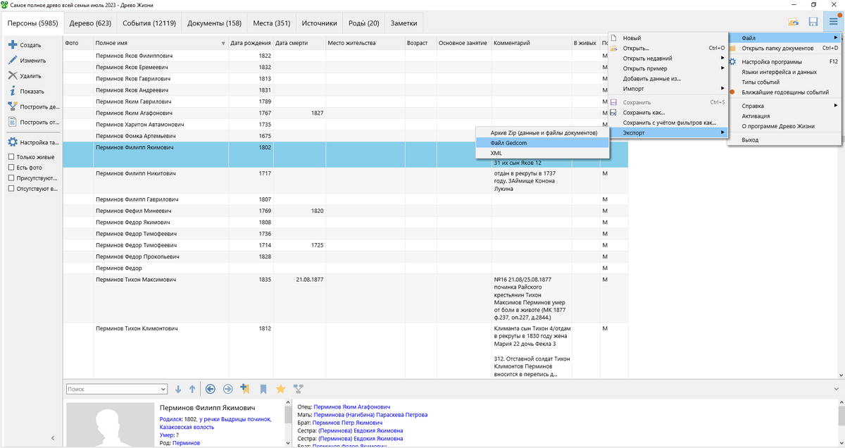Open the Места (351) tab
845x448 pixels.
coord(272,23)
